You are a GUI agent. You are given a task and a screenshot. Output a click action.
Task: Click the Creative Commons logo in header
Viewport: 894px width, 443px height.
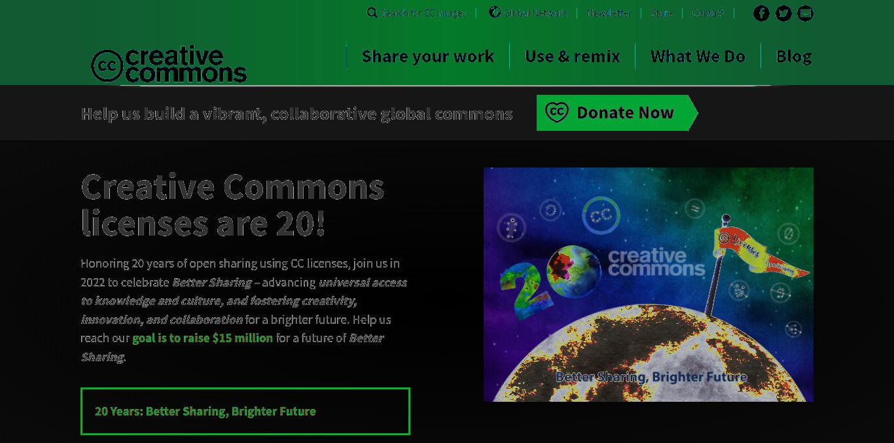point(169,64)
